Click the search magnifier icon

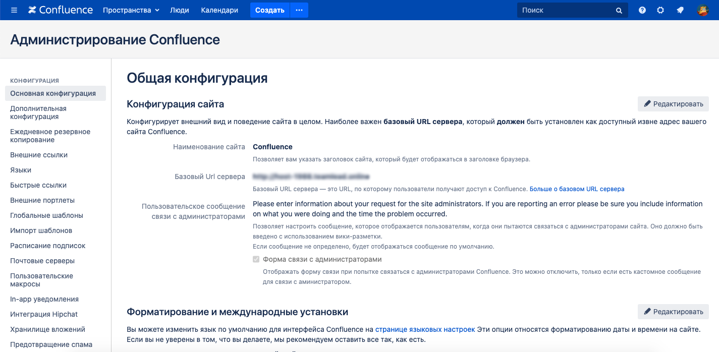[x=619, y=10]
